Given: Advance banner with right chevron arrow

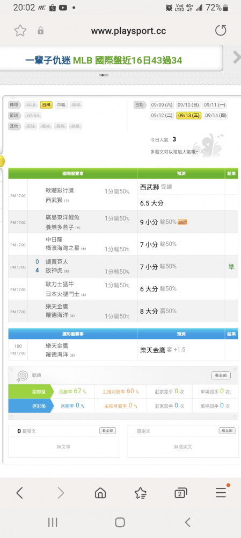Looking at the screenshot, I should [x=237, y=58].
